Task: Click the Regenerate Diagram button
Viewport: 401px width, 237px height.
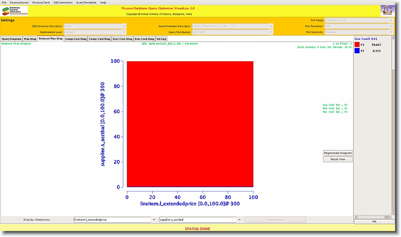Action: click(338, 153)
